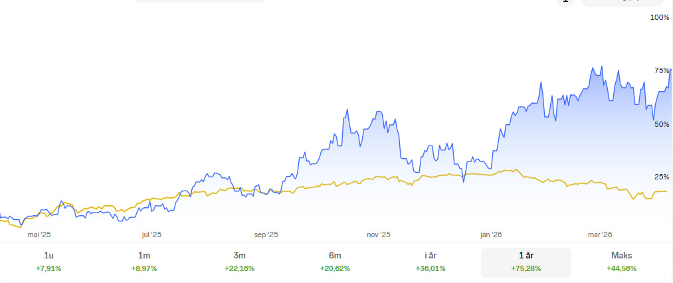This screenshot has width=673, height=283.
Task: Click the selected '1 år' tab
Action: 526,262
